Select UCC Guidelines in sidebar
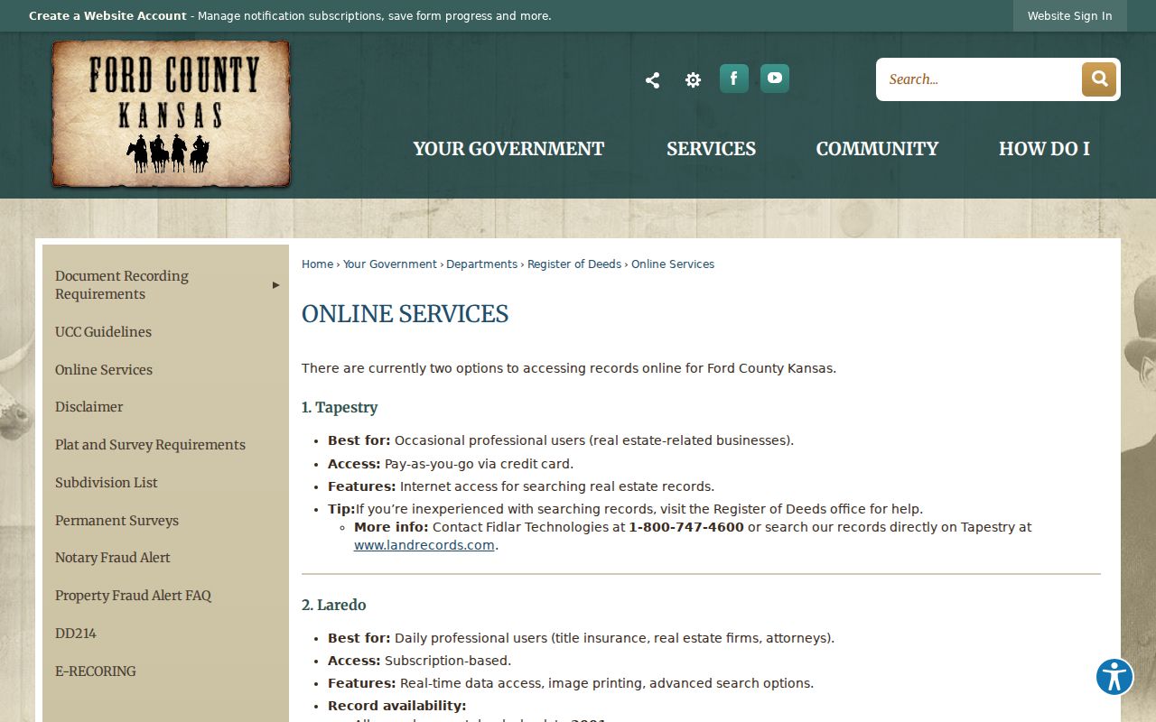This screenshot has height=722, width=1156. [x=103, y=332]
